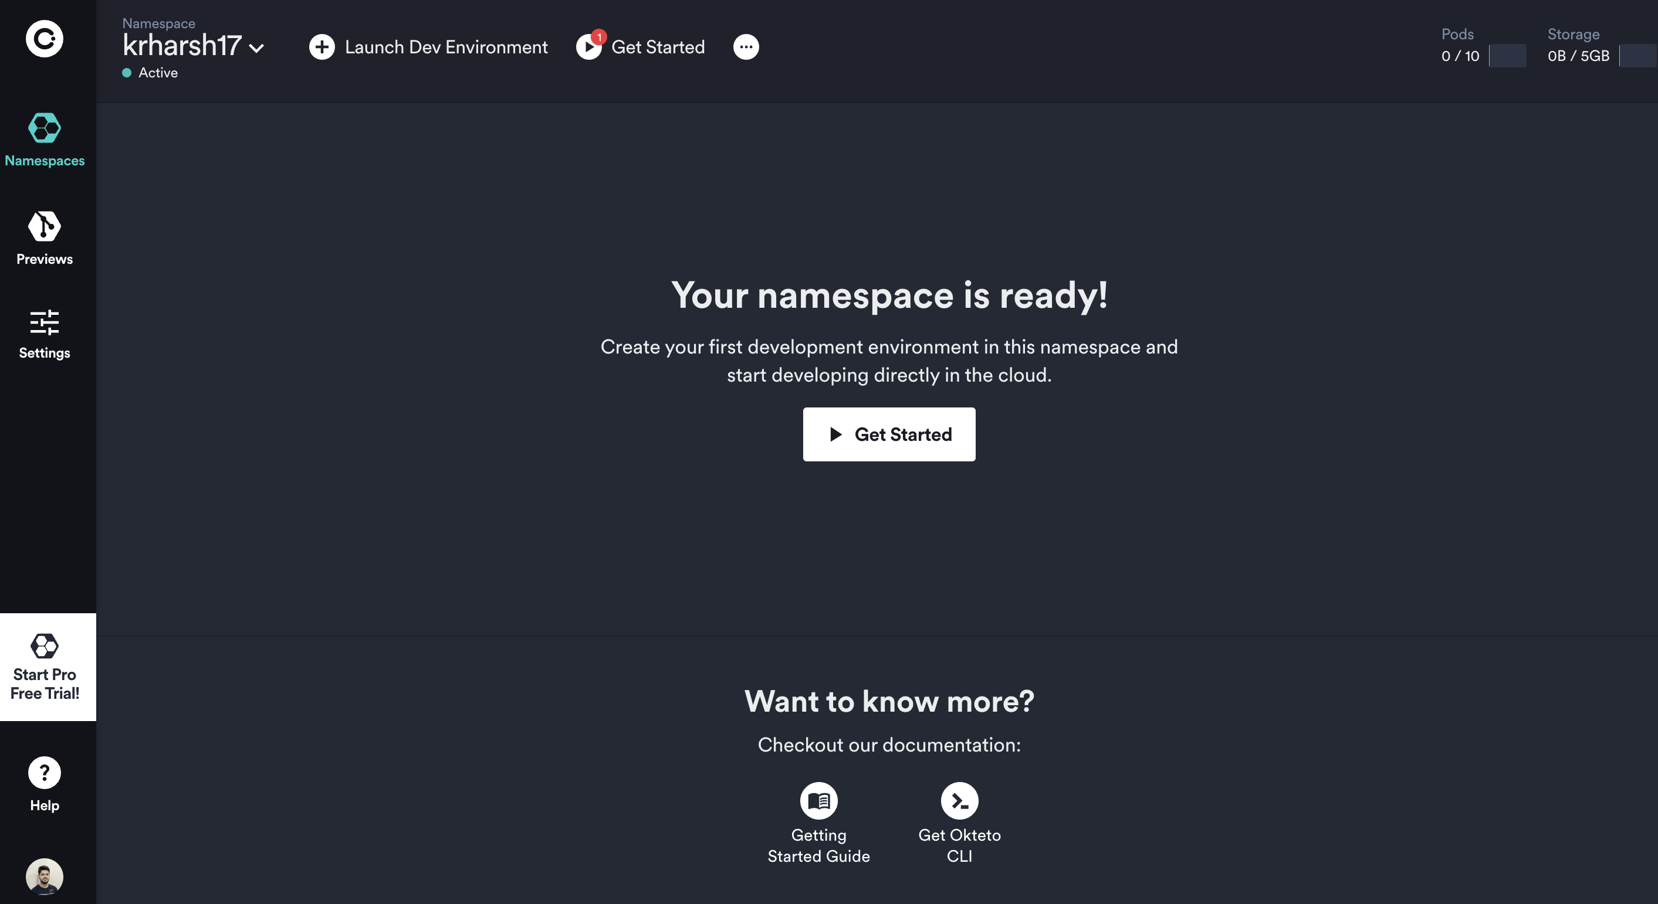Open the more options ellipsis menu
The height and width of the screenshot is (904, 1658).
(x=746, y=47)
